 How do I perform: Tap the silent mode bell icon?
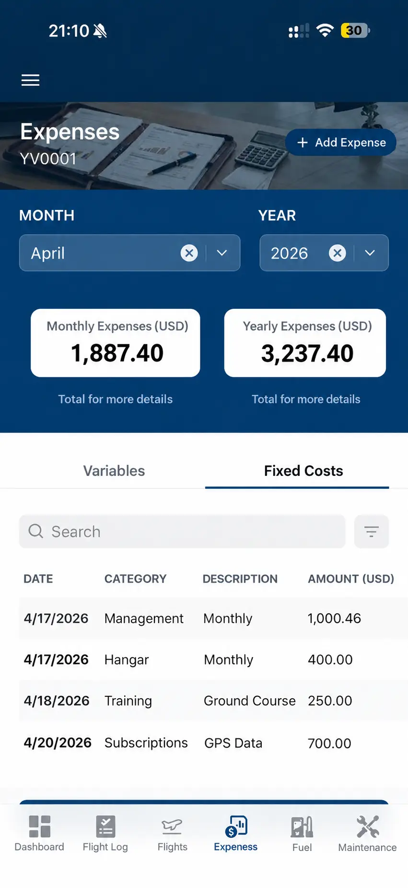click(x=100, y=31)
